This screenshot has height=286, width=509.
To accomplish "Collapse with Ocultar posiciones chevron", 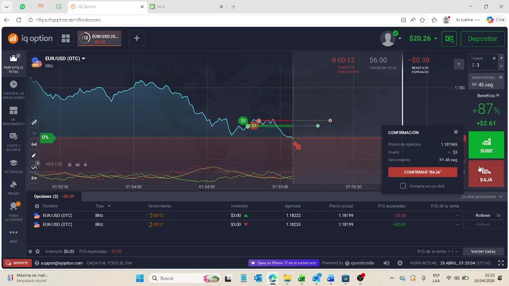I will [x=500, y=197].
